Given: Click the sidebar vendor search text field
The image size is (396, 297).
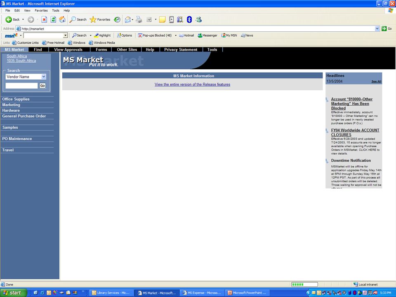Looking at the screenshot, I should 21,86.
